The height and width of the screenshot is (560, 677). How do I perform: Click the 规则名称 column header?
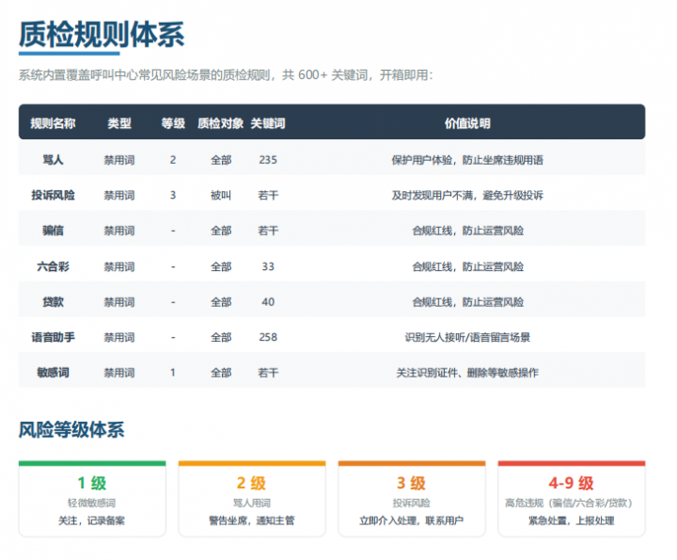point(53,123)
